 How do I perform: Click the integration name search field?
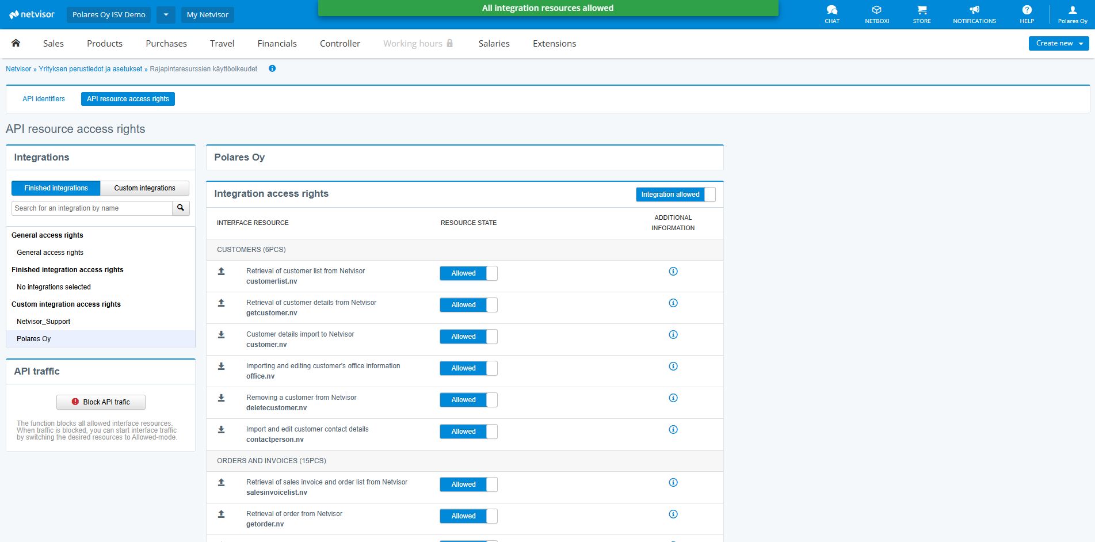pos(92,208)
